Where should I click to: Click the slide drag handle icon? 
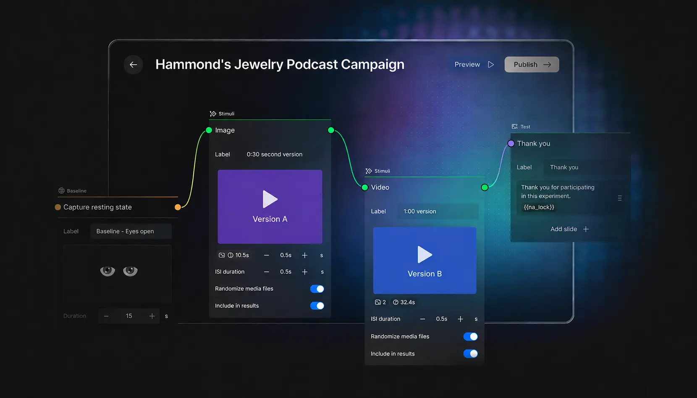[620, 198]
